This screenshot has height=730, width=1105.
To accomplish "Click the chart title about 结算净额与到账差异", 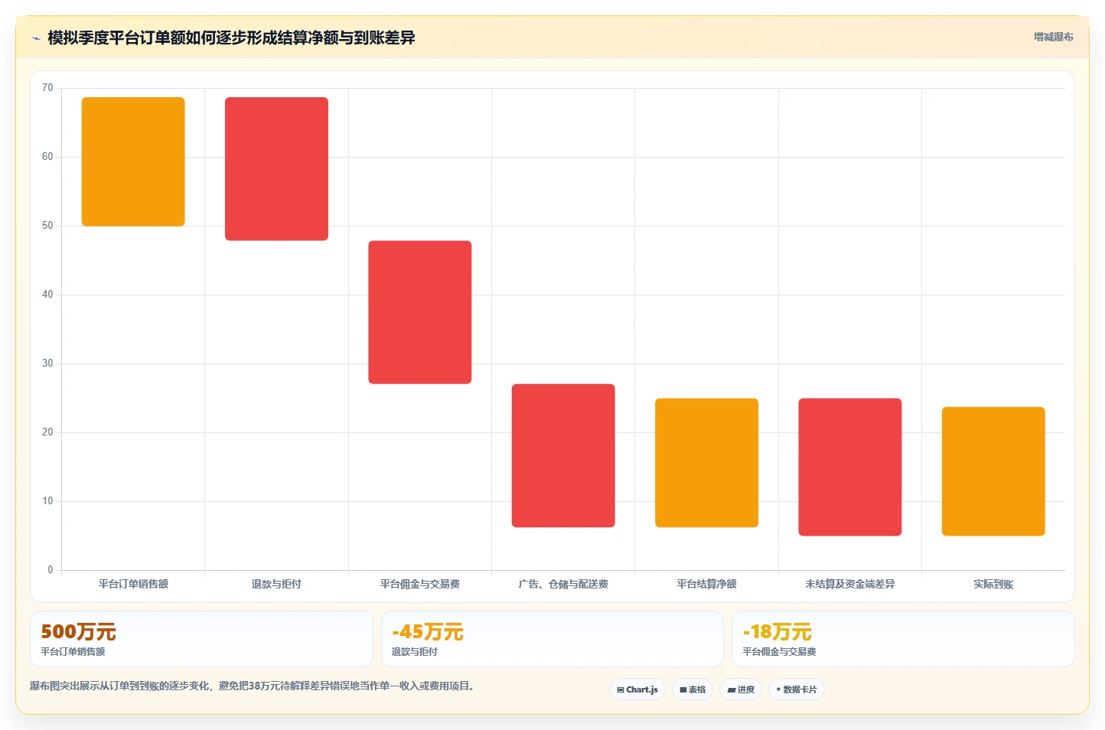I will click(231, 37).
